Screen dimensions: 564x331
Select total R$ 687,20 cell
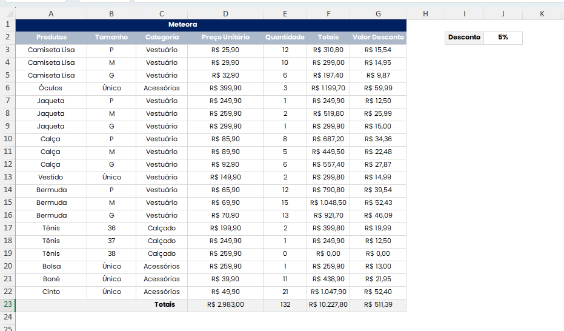click(328, 139)
